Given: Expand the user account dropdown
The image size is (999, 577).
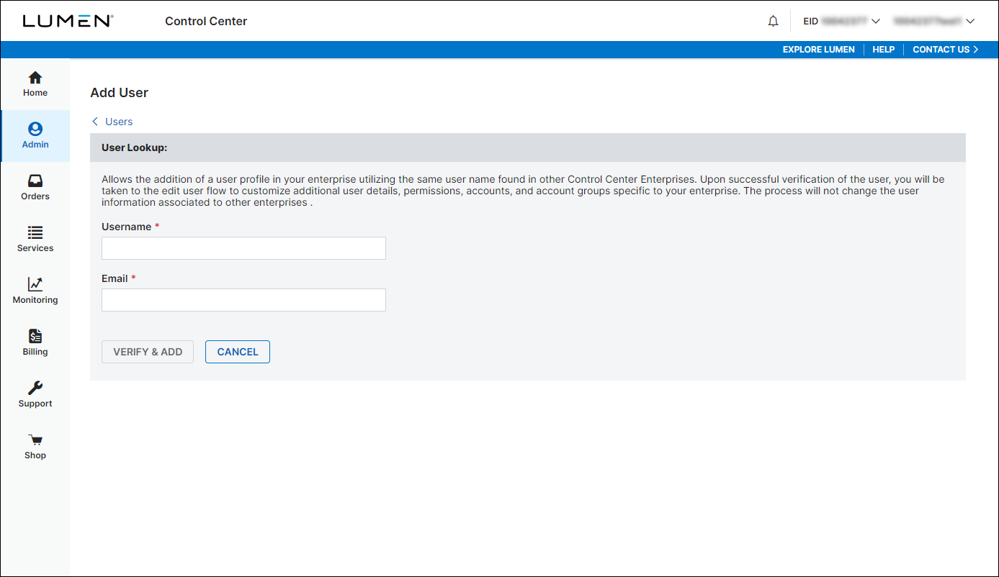Looking at the screenshot, I should click(x=933, y=22).
